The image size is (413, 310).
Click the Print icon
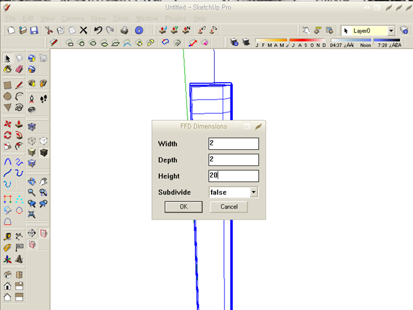tap(125, 30)
